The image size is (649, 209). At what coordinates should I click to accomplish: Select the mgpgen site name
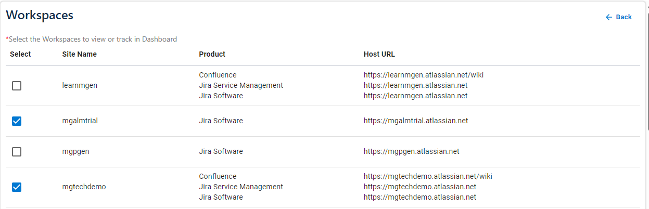[x=76, y=151]
